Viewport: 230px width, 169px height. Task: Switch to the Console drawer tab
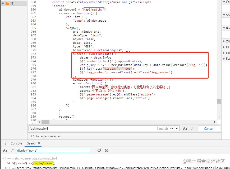point(16,143)
